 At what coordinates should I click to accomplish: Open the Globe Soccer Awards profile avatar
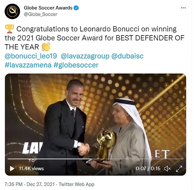(12, 11)
